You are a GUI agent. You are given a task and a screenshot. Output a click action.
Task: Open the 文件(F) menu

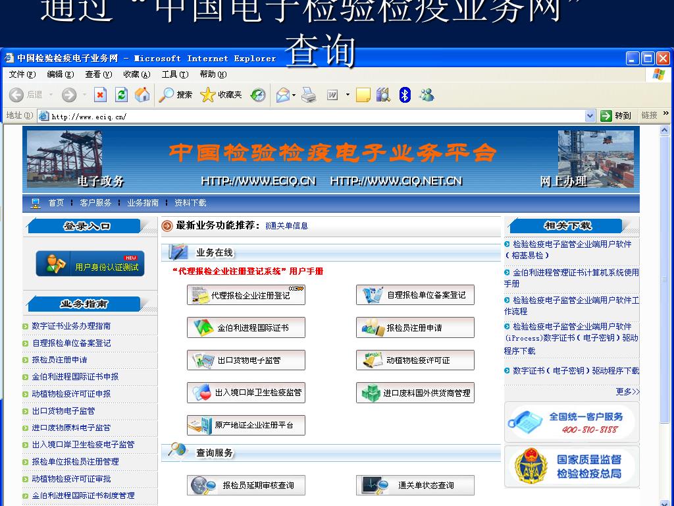pyautogui.click(x=22, y=74)
